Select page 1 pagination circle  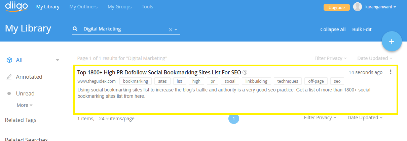coord(233,119)
